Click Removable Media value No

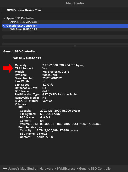click(44, 98)
